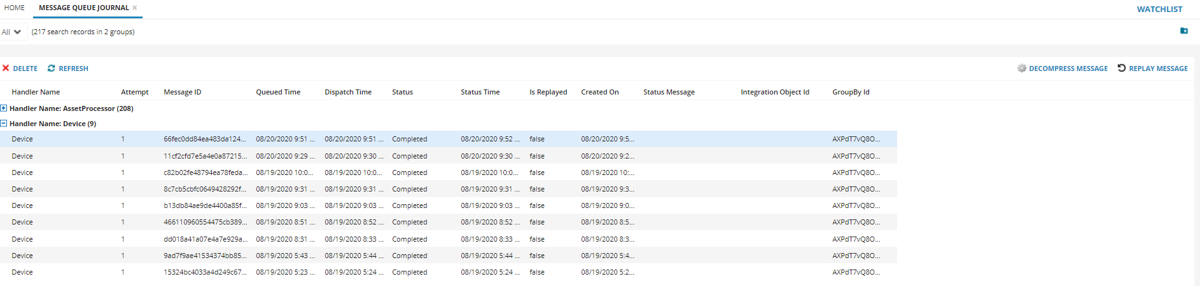Collapse the Device handler group
1200x286 pixels.
click(x=4, y=124)
